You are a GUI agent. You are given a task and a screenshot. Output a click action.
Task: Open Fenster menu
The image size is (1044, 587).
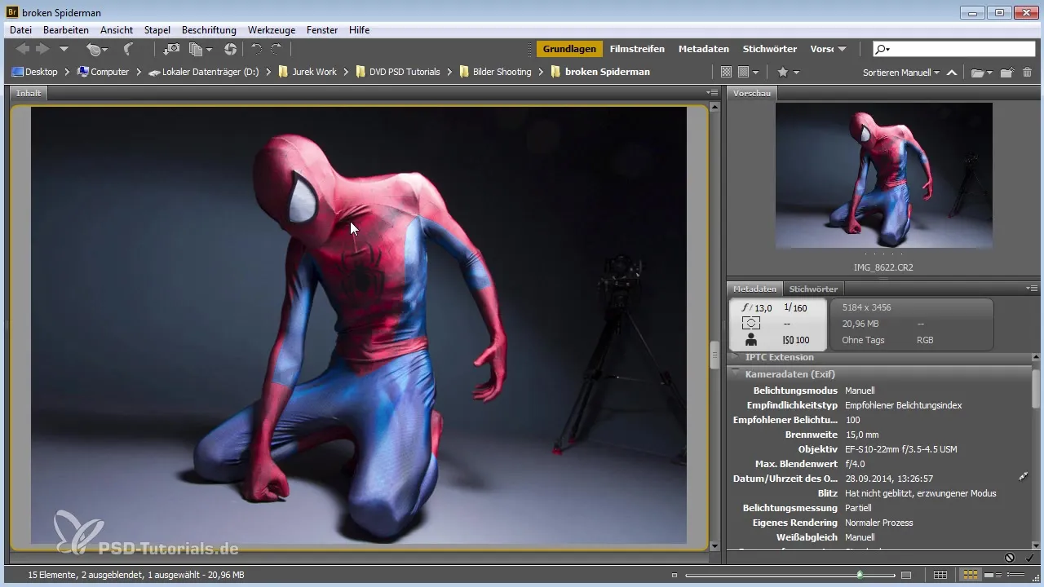pos(322,30)
